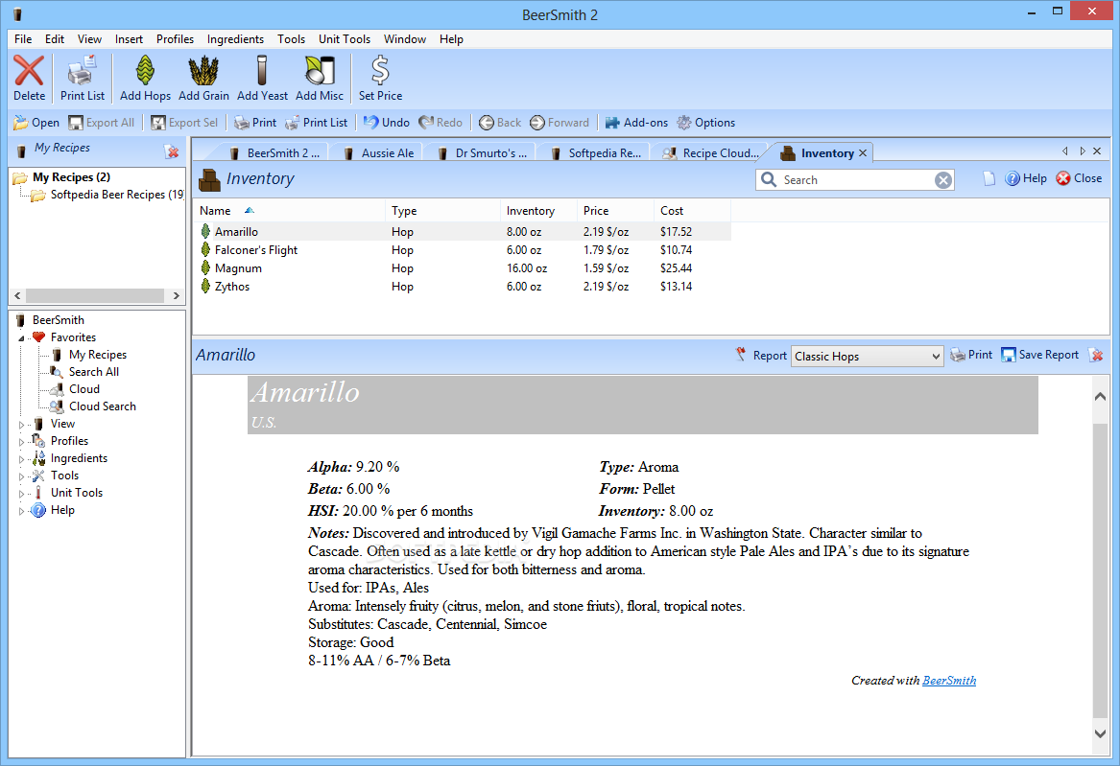Clear the inventory search field
Image resolution: width=1120 pixels, height=766 pixels.
point(942,179)
